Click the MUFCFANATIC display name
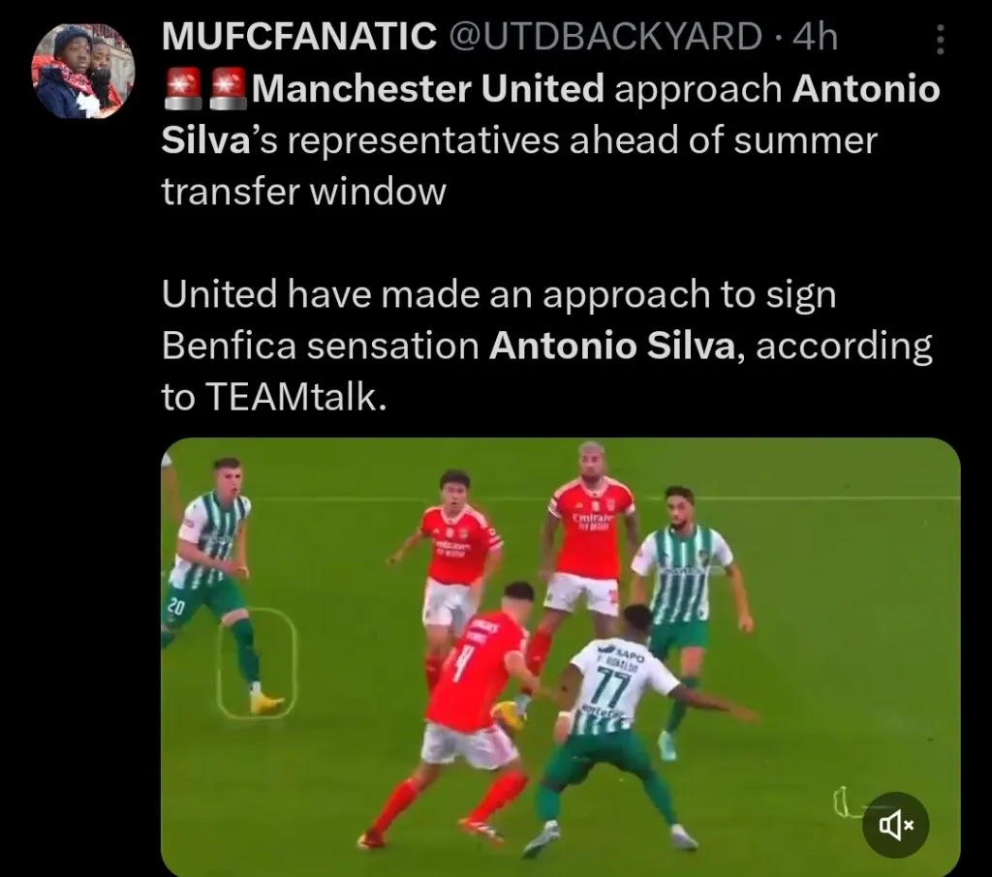Screen dimensions: 992x877 tap(299, 37)
